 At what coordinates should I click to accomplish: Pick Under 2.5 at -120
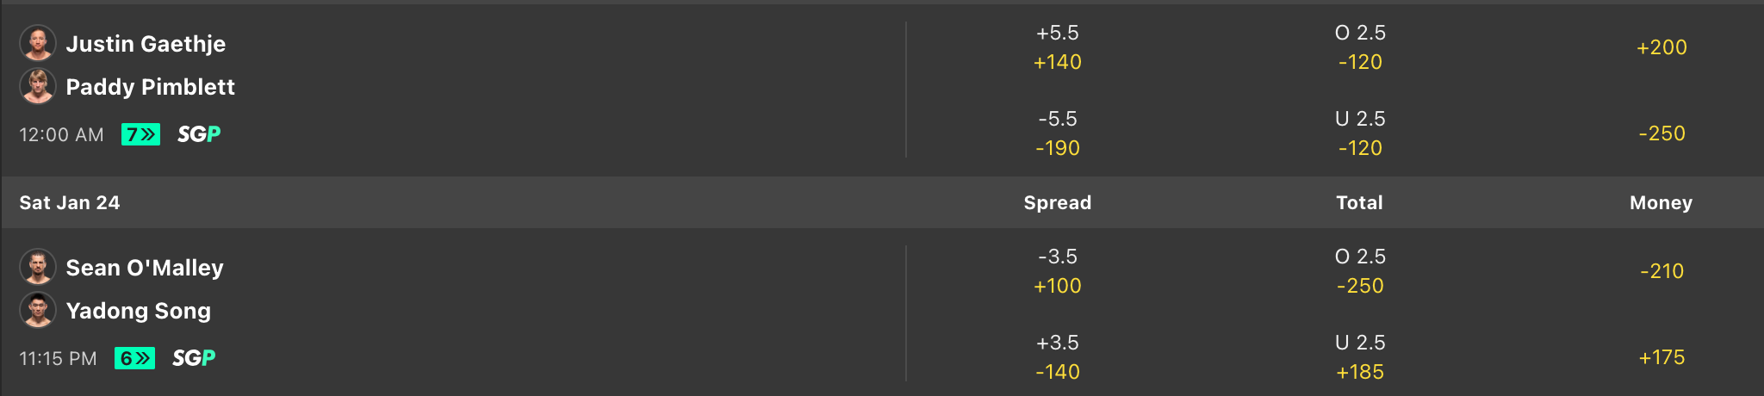[1359, 133]
